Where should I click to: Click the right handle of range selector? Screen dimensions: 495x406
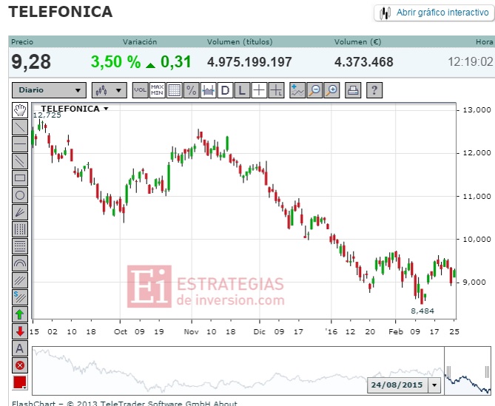[x=487, y=372]
